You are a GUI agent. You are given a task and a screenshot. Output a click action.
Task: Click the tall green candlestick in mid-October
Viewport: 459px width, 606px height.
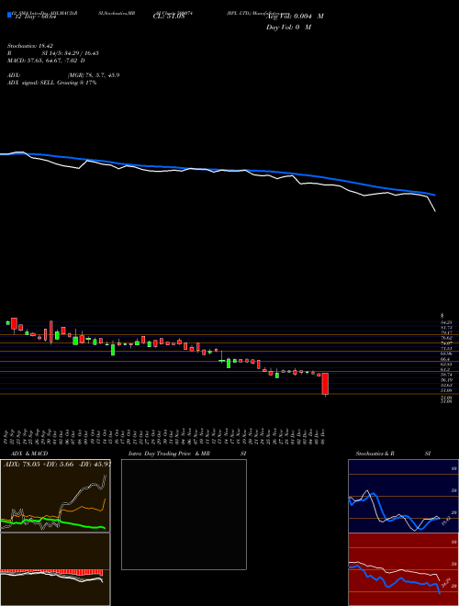113,350
